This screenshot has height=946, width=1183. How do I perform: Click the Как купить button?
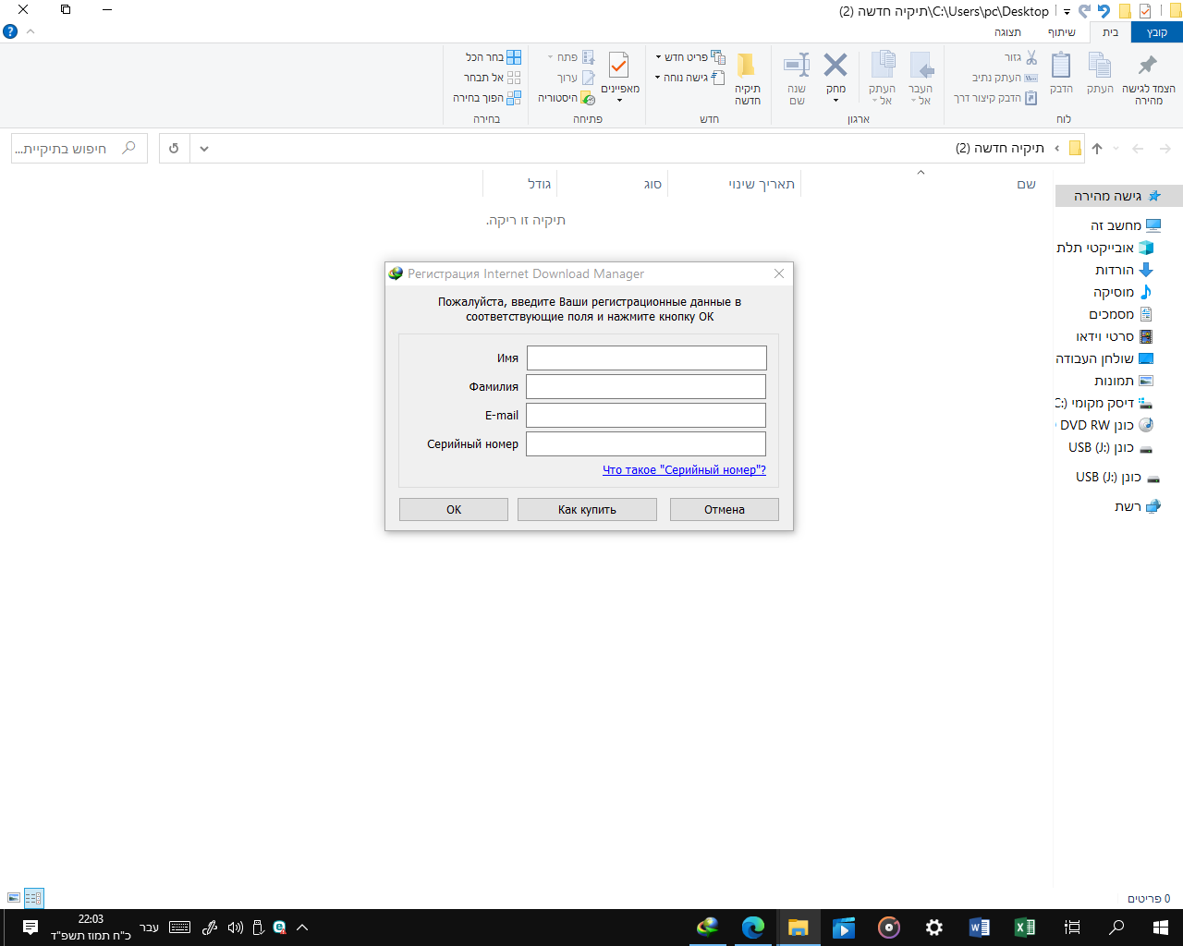tap(587, 509)
